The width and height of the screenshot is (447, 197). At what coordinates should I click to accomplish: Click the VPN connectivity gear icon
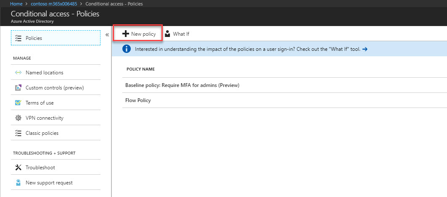click(18, 118)
